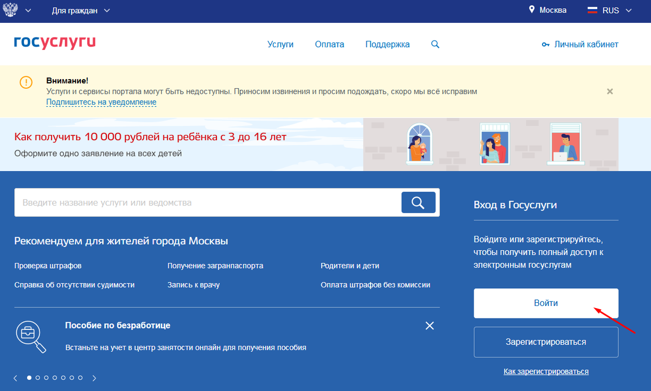Screen dimensions: 651x391
Task: Click the mother-with-baby window illustration
Action: pyautogui.click(x=420, y=143)
